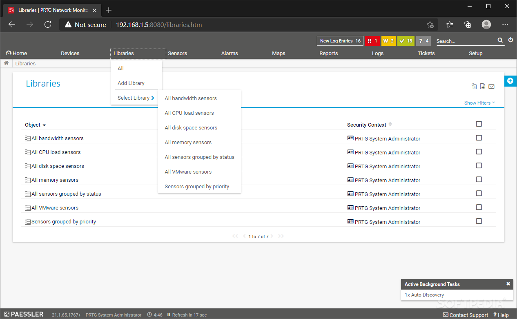Open the Maps main menu
The height and width of the screenshot is (319, 517).
pos(279,54)
